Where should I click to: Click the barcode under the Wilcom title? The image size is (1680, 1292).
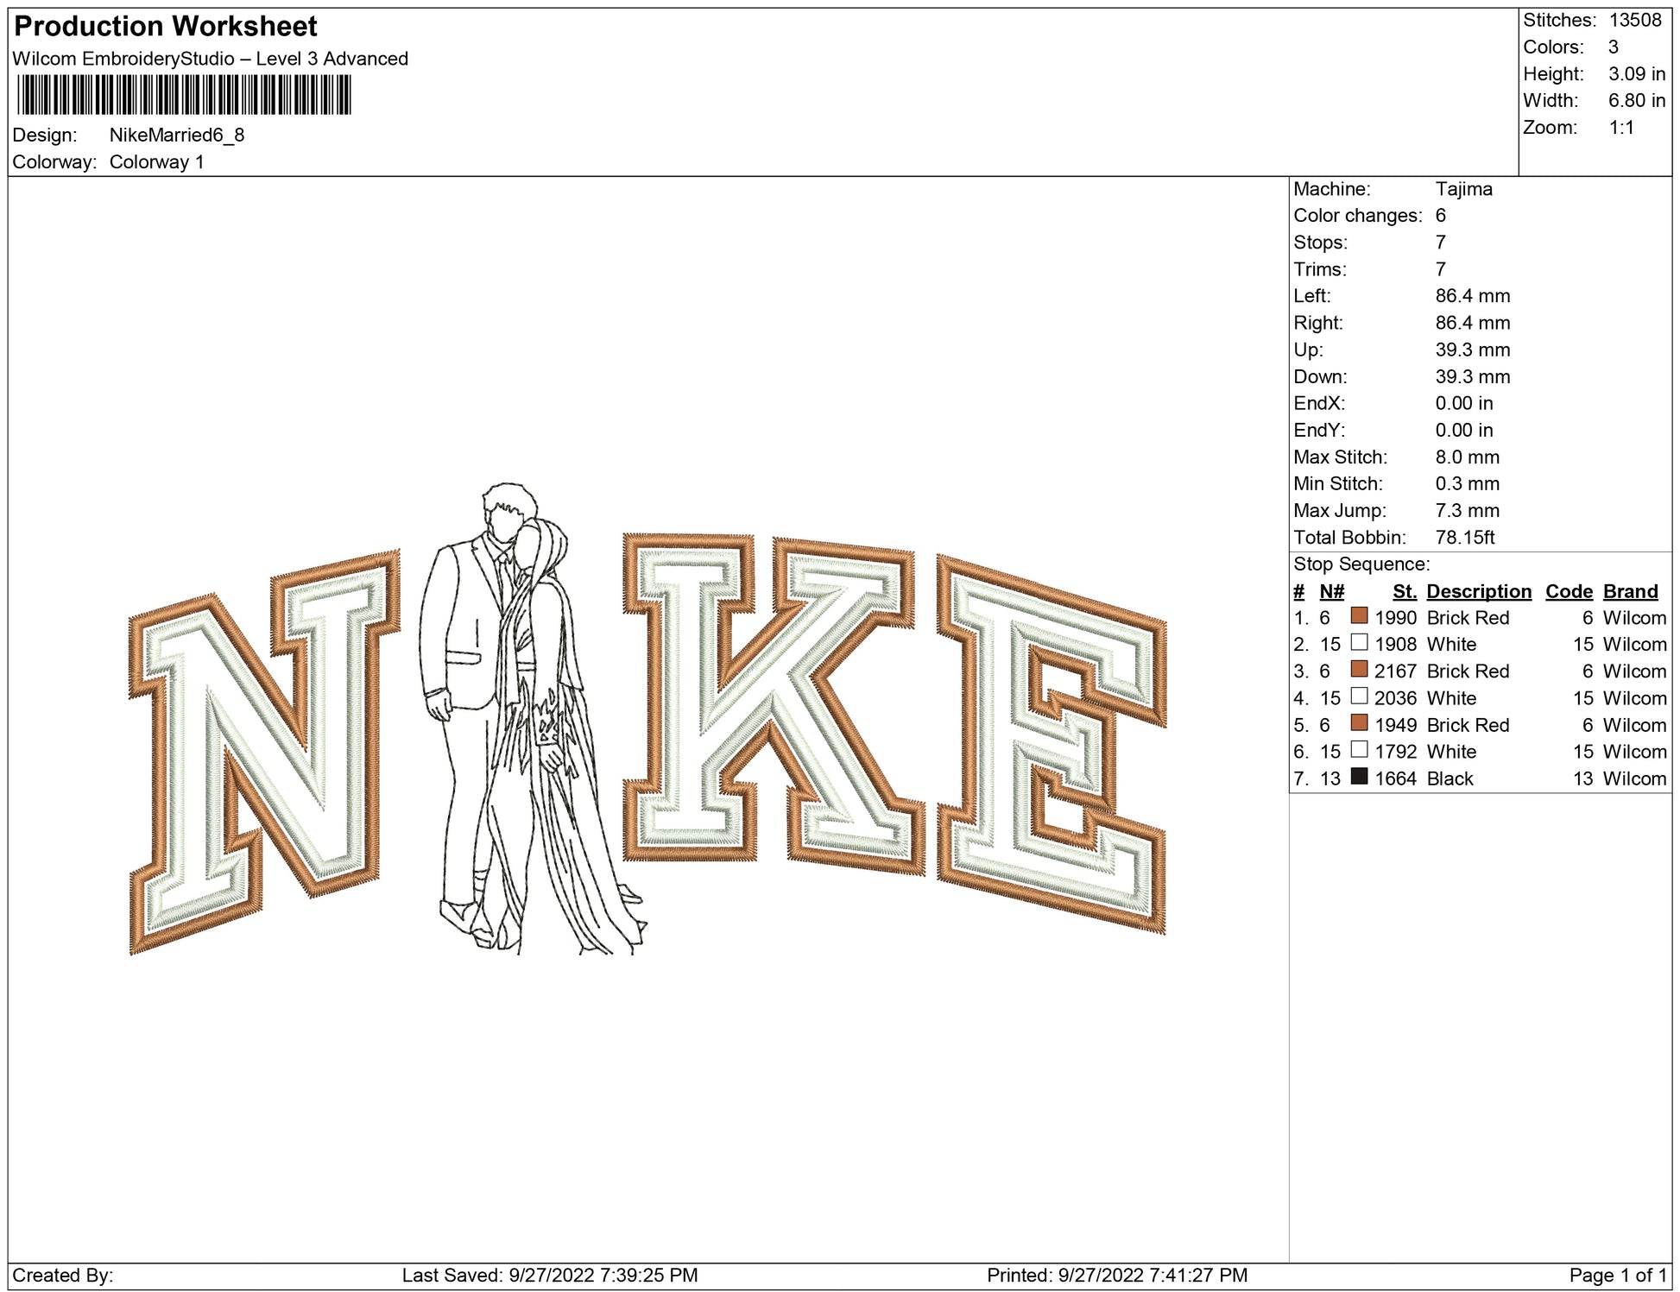184,95
